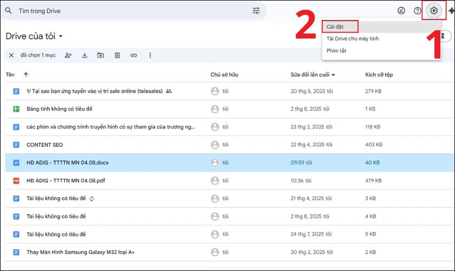Select Bảng tính không có tiêu đề file

coord(59,109)
